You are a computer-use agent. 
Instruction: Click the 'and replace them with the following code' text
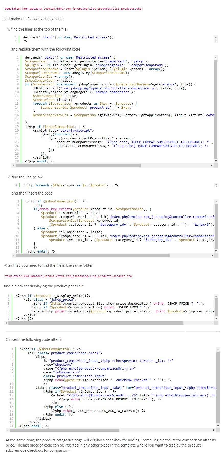pyautogui.click(x=46, y=49)
